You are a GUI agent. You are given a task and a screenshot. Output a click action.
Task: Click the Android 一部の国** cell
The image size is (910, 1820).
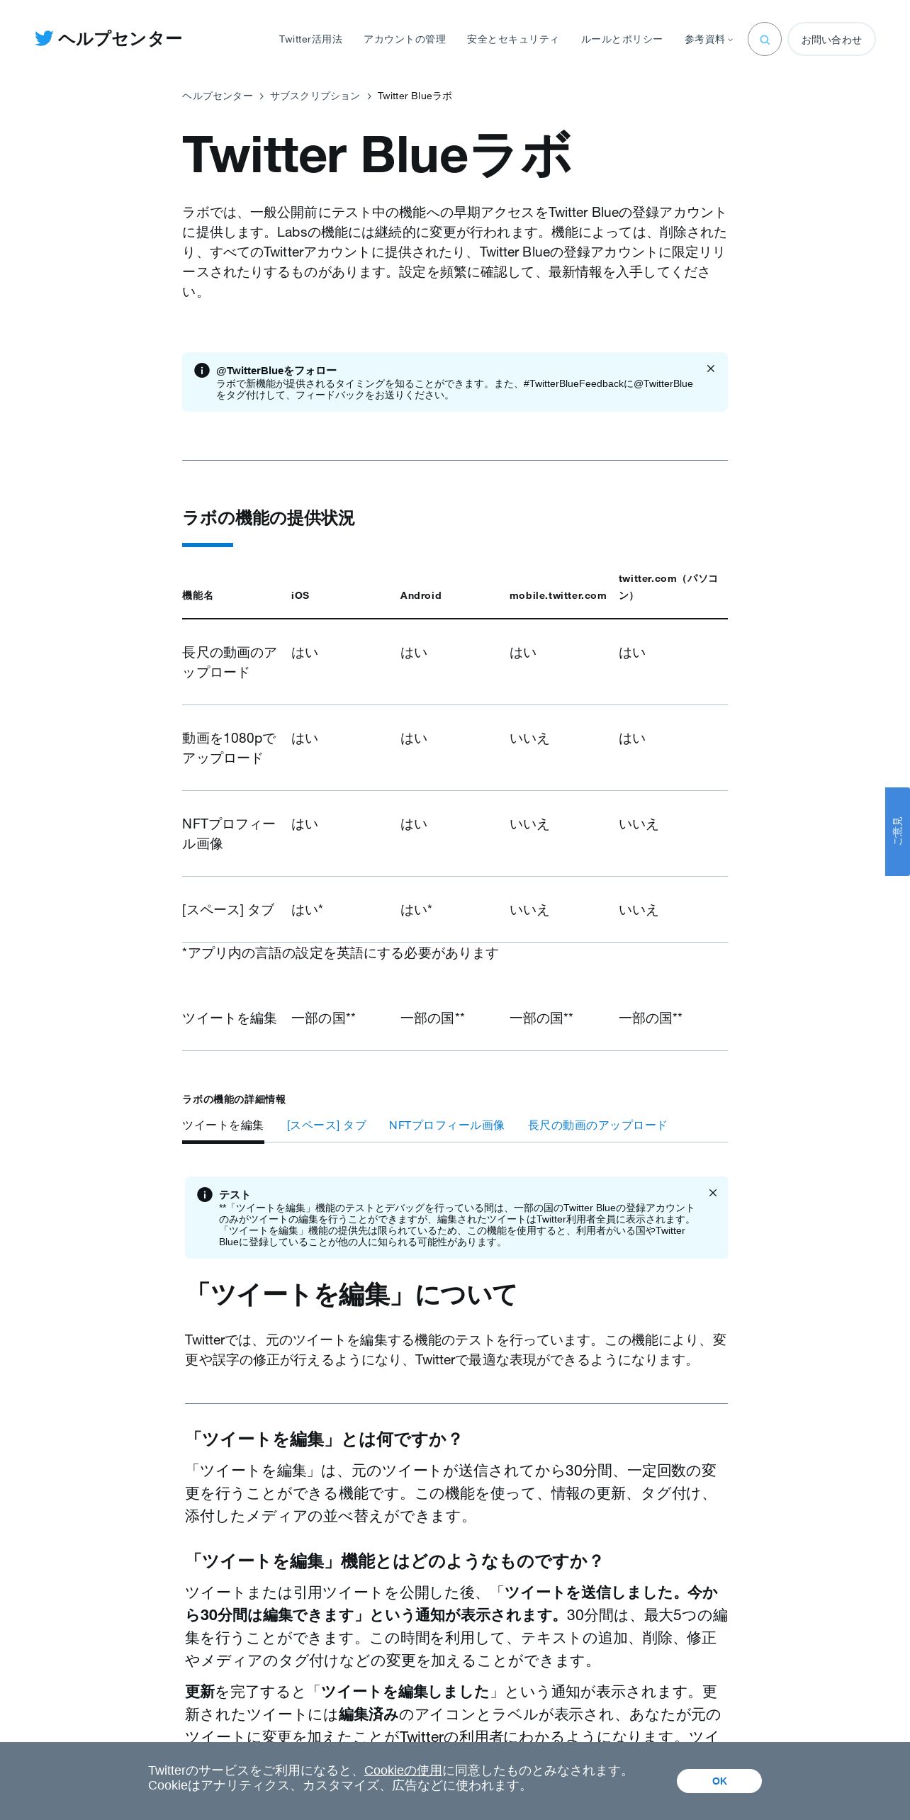pyautogui.click(x=432, y=1018)
